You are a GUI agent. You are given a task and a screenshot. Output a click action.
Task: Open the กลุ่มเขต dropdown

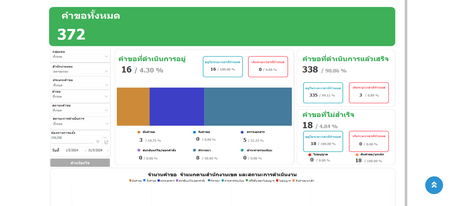pyautogui.click(x=80, y=57)
